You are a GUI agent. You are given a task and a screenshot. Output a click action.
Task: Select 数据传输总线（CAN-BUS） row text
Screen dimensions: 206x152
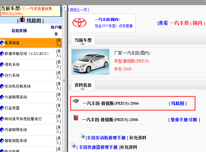coord(27,54)
